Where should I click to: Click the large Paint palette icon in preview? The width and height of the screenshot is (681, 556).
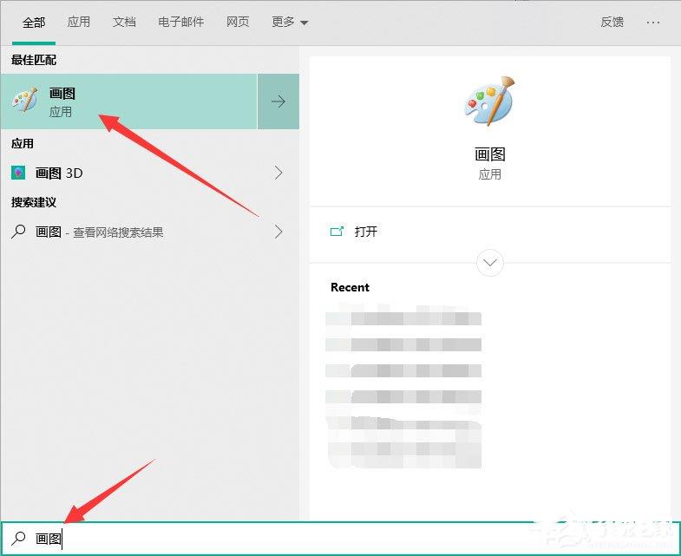point(489,101)
